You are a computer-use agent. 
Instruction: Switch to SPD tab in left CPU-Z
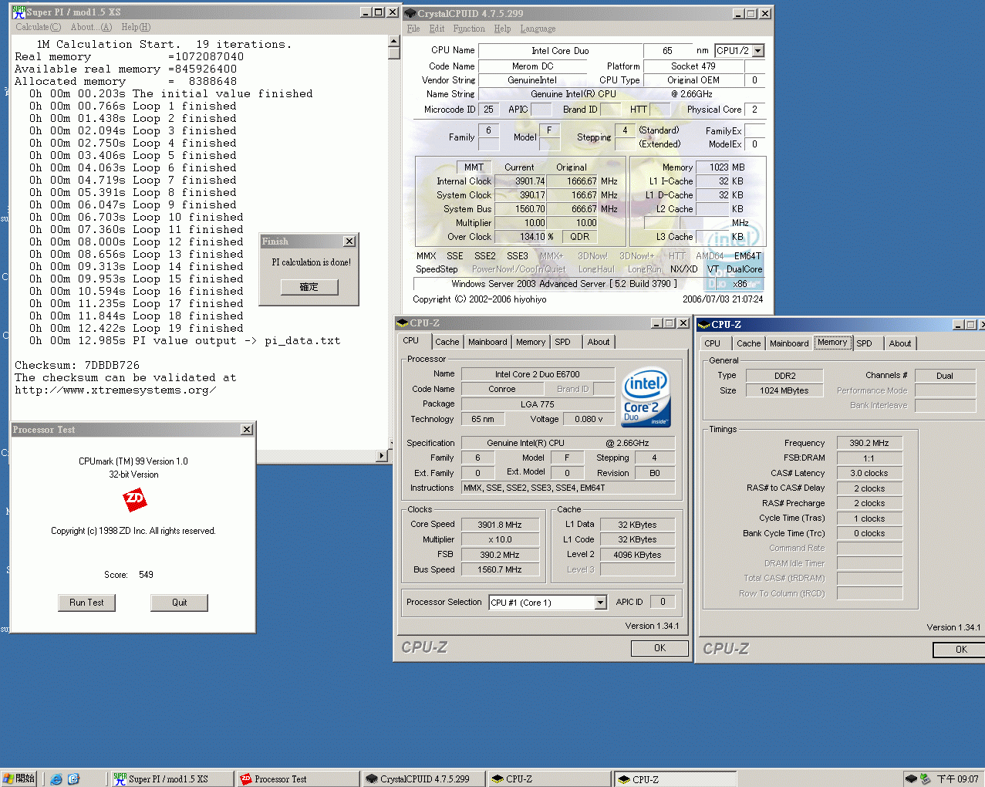coord(563,342)
